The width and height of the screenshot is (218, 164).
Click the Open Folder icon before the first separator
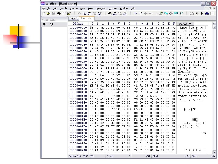pyautogui.click(x=69, y=13)
